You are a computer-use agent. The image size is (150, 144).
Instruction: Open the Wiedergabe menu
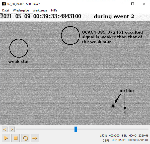pos(21,10)
